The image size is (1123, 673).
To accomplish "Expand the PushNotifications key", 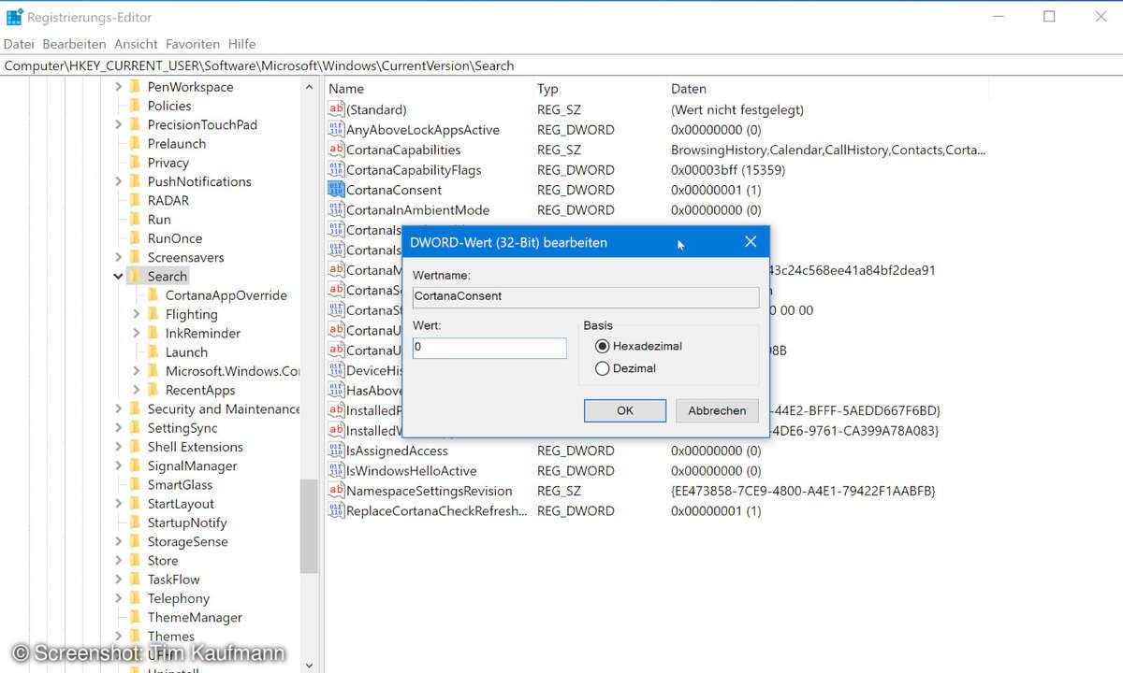I will click(x=118, y=181).
